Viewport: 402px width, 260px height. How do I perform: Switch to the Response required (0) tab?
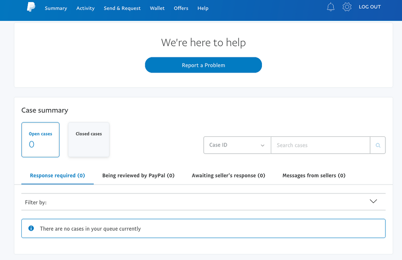(58, 175)
